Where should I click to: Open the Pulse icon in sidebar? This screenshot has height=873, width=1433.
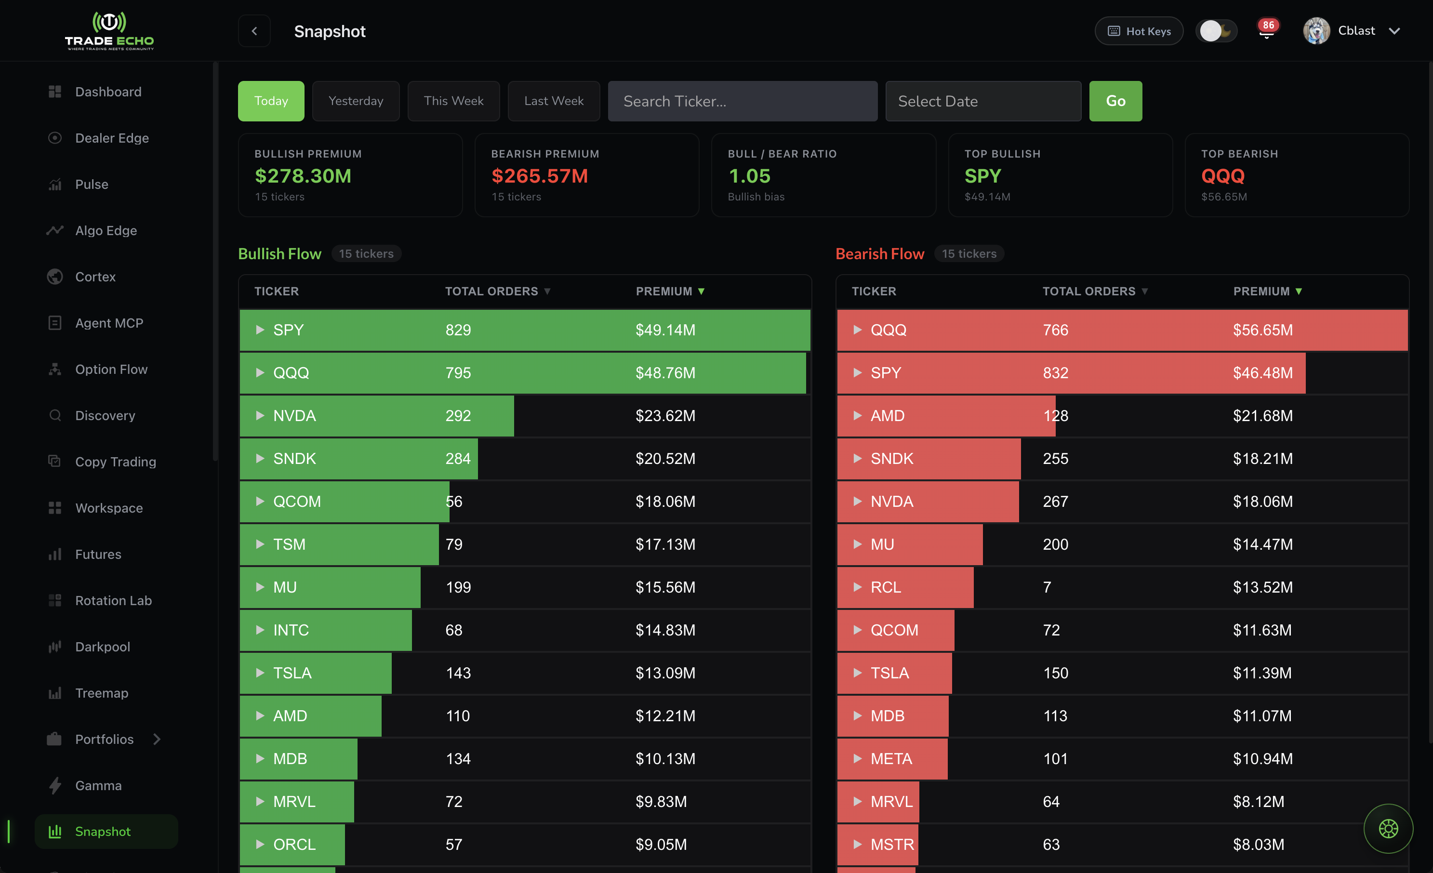[54, 185]
